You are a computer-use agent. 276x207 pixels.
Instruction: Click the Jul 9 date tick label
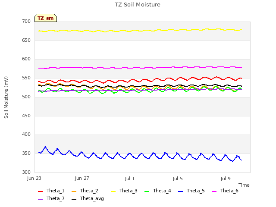click(x=226, y=179)
